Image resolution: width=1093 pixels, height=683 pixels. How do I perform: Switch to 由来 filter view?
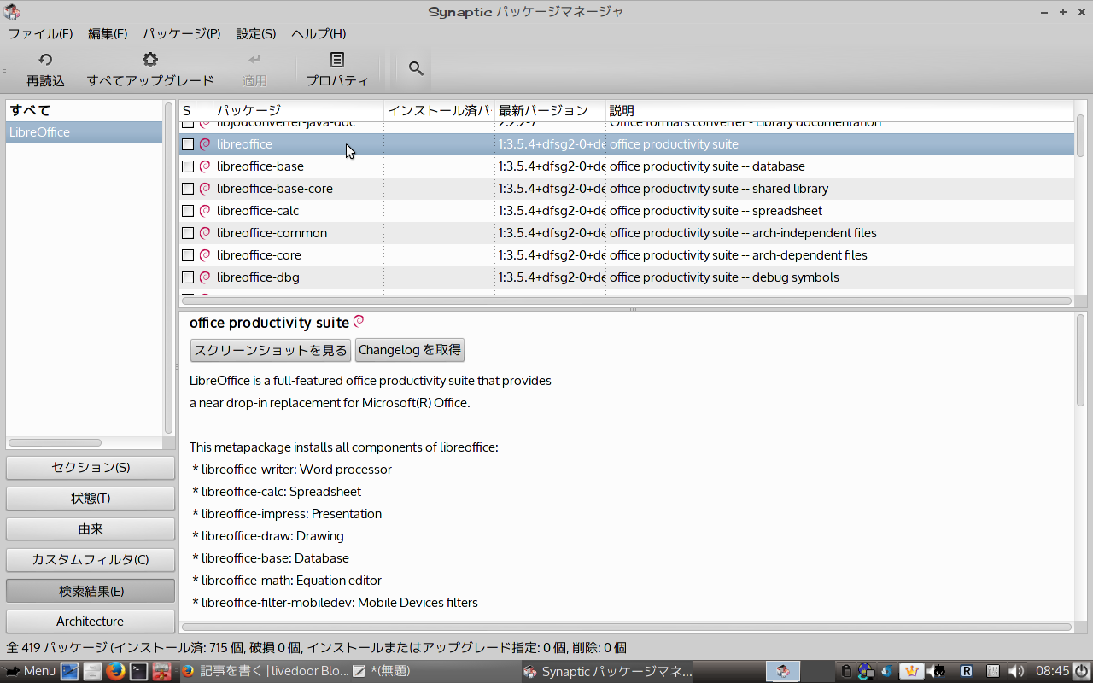(x=91, y=529)
